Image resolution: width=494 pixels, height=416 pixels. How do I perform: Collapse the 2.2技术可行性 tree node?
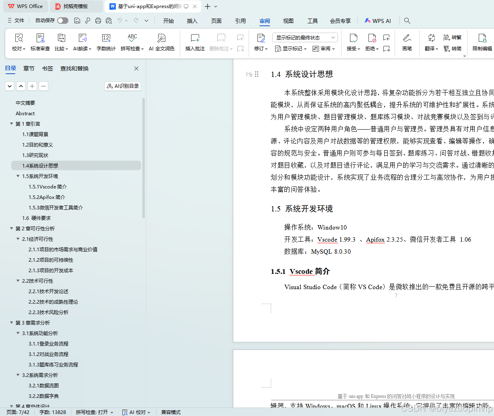[x=18, y=281]
